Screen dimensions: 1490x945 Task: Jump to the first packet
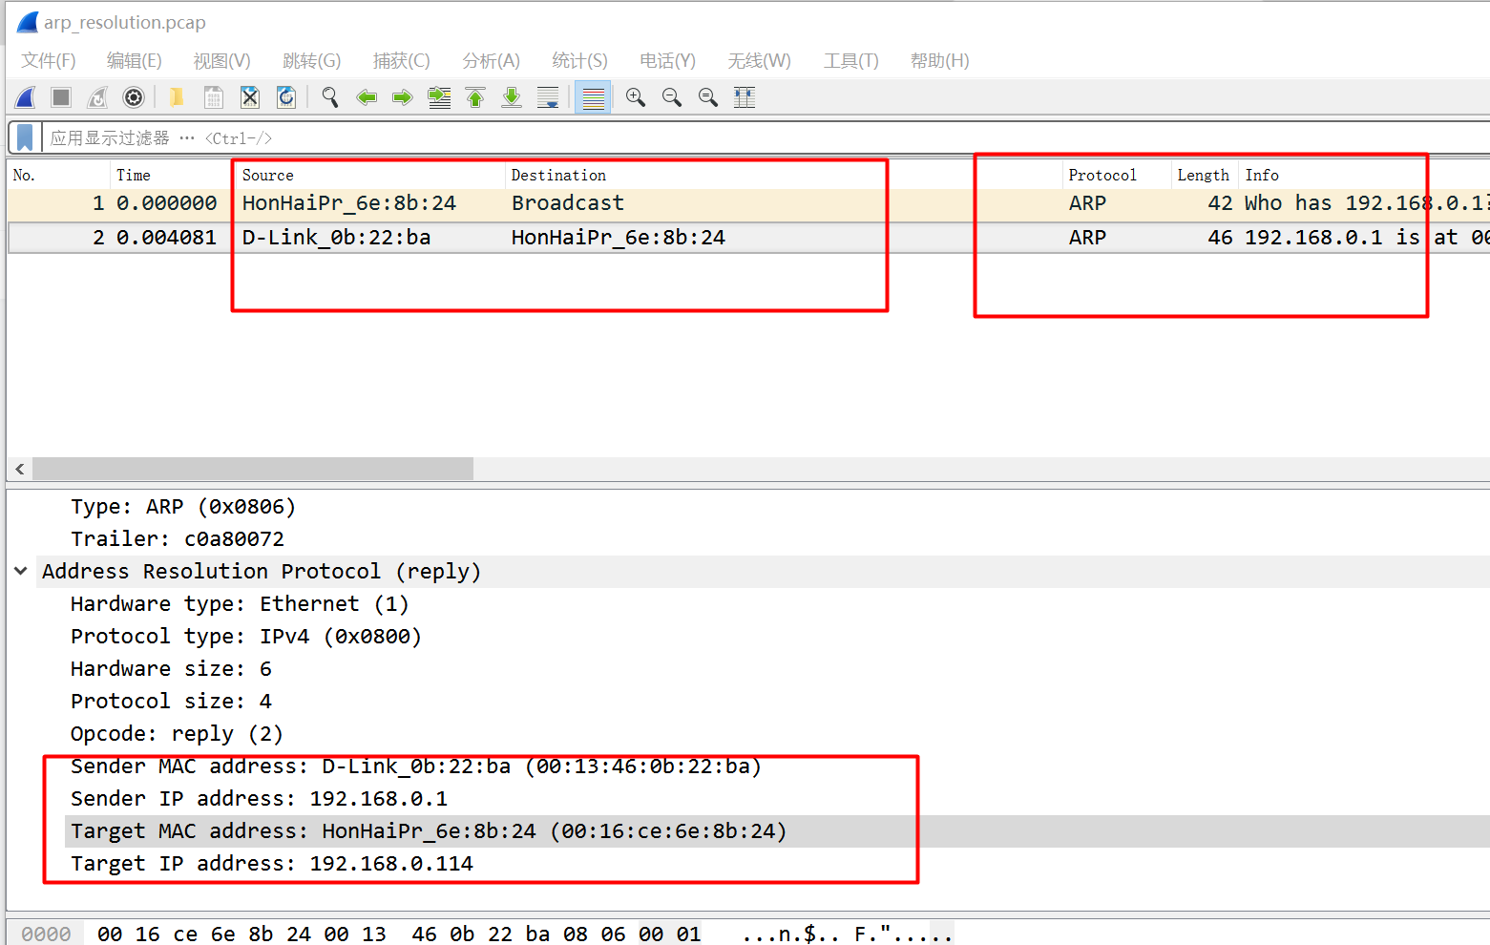pyautogui.click(x=475, y=97)
